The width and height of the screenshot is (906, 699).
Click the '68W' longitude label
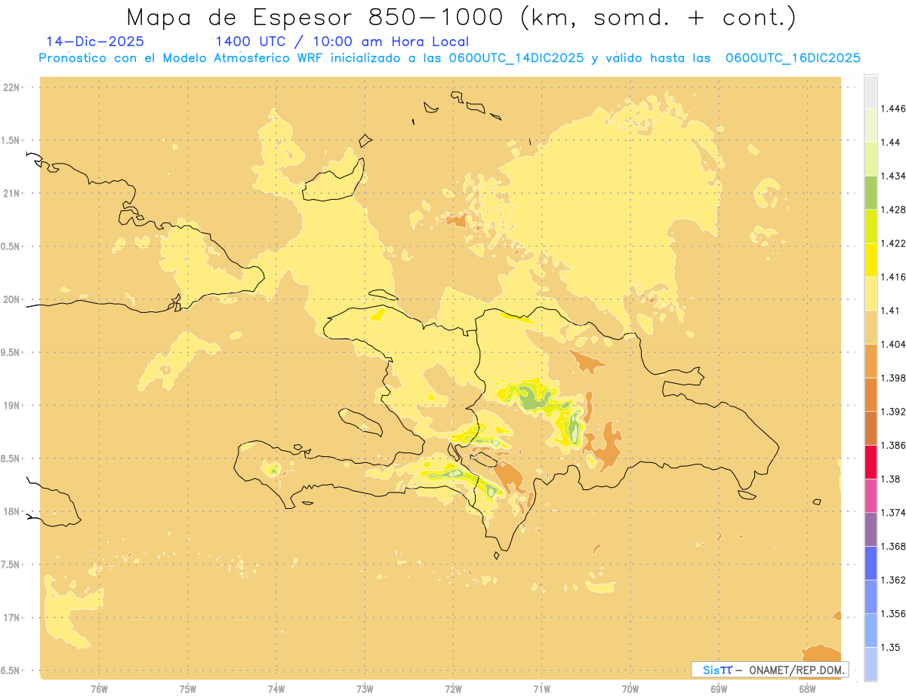807,688
